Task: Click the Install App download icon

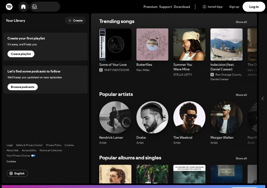Action: pos(204,7)
